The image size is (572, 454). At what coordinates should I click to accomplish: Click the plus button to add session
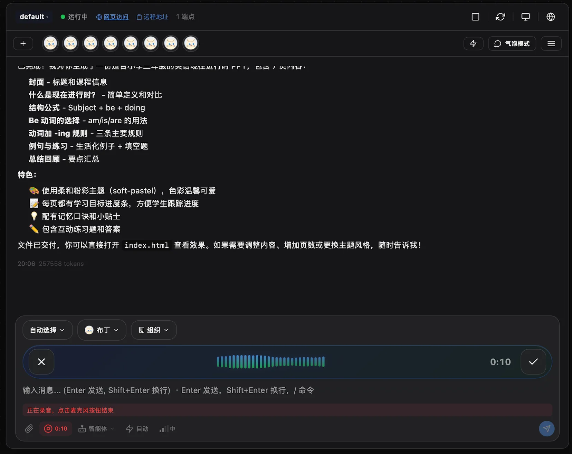coord(23,44)
